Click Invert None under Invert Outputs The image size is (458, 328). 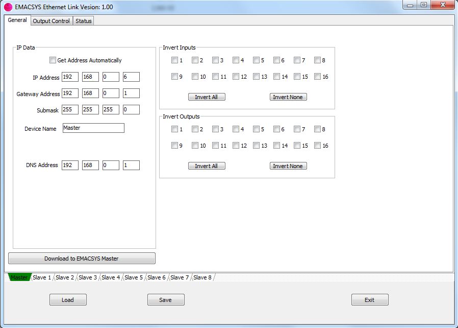click(x=288, y=166)
